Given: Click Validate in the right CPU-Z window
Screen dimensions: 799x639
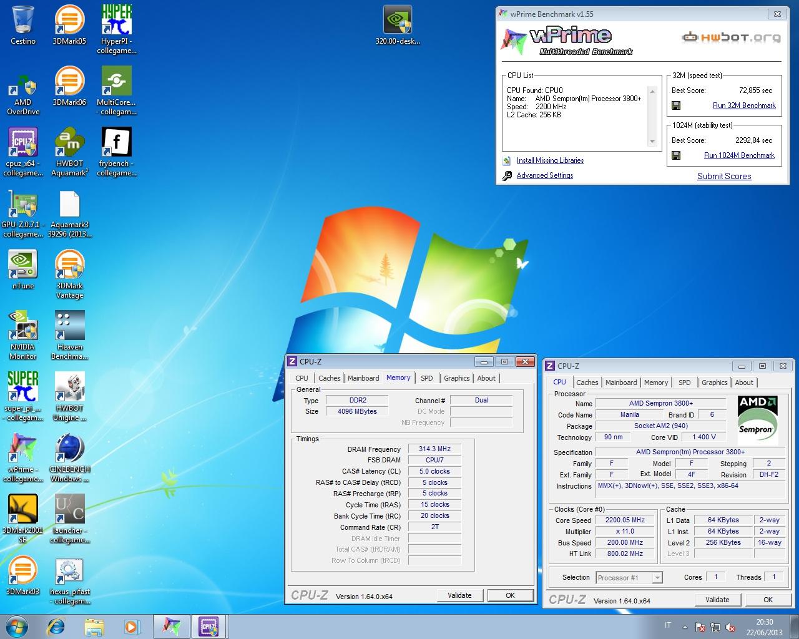Looking at the screenshot, I should [717, 600].
